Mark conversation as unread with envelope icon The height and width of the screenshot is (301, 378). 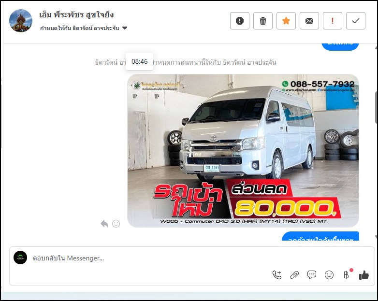tap(309, 21)
